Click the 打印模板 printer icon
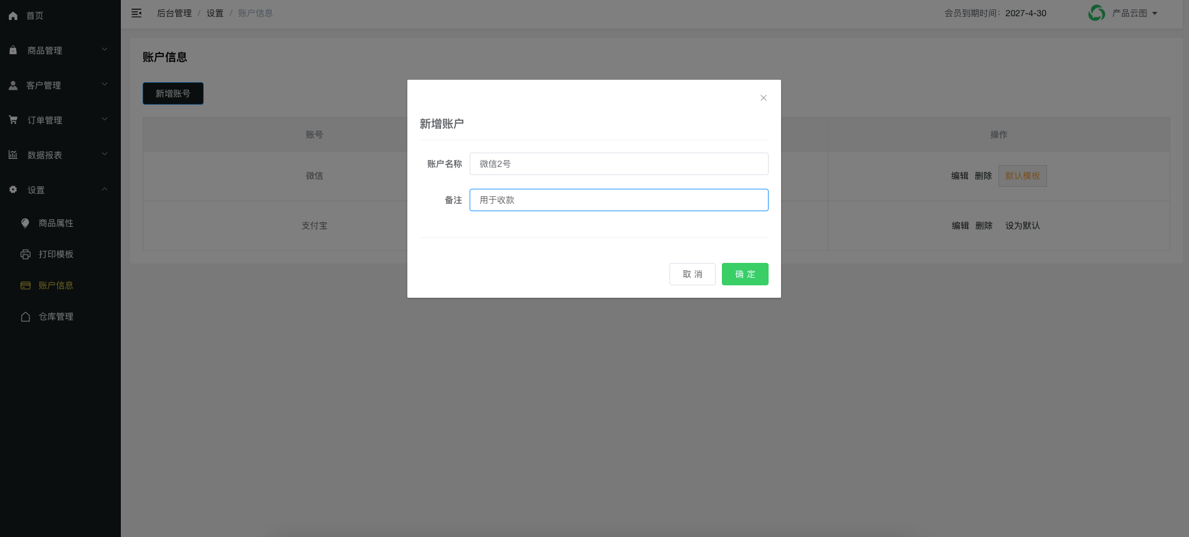This screenshot has height=537, width=1189. [26, 254]
